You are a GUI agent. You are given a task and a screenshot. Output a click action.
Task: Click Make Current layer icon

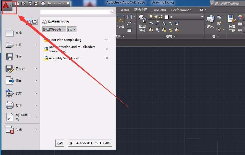tap(177, 23)
